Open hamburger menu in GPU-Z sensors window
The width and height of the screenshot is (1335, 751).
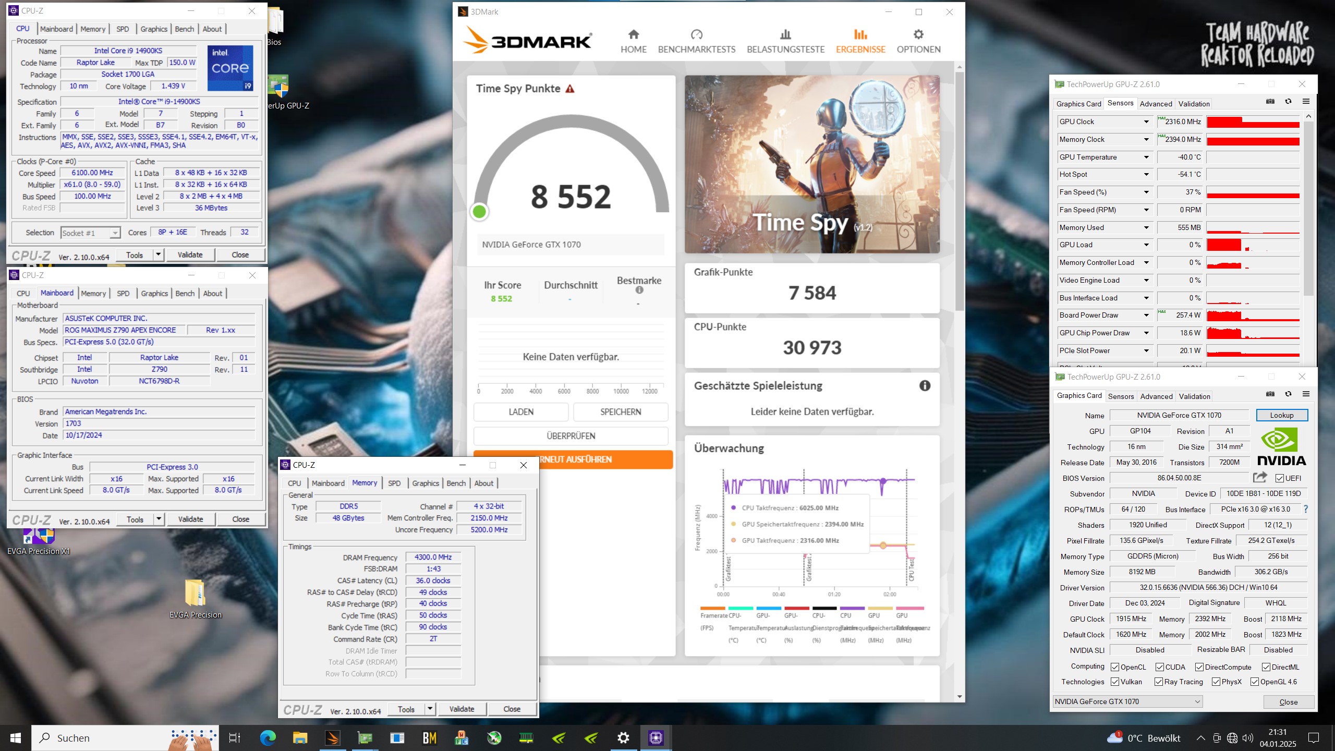[x=1306, y=102]
